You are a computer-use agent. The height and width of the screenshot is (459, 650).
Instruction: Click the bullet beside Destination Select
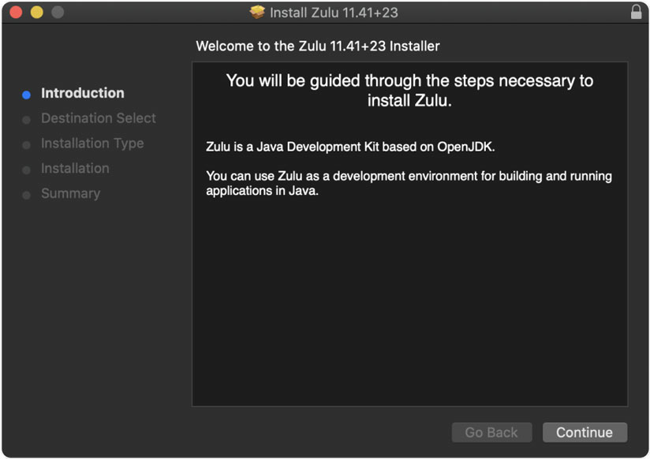click(x=26, y=120)
